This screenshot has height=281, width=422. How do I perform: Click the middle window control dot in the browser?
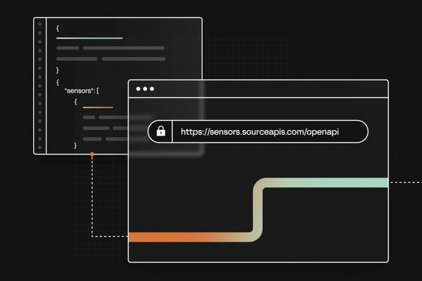[146, 89]
